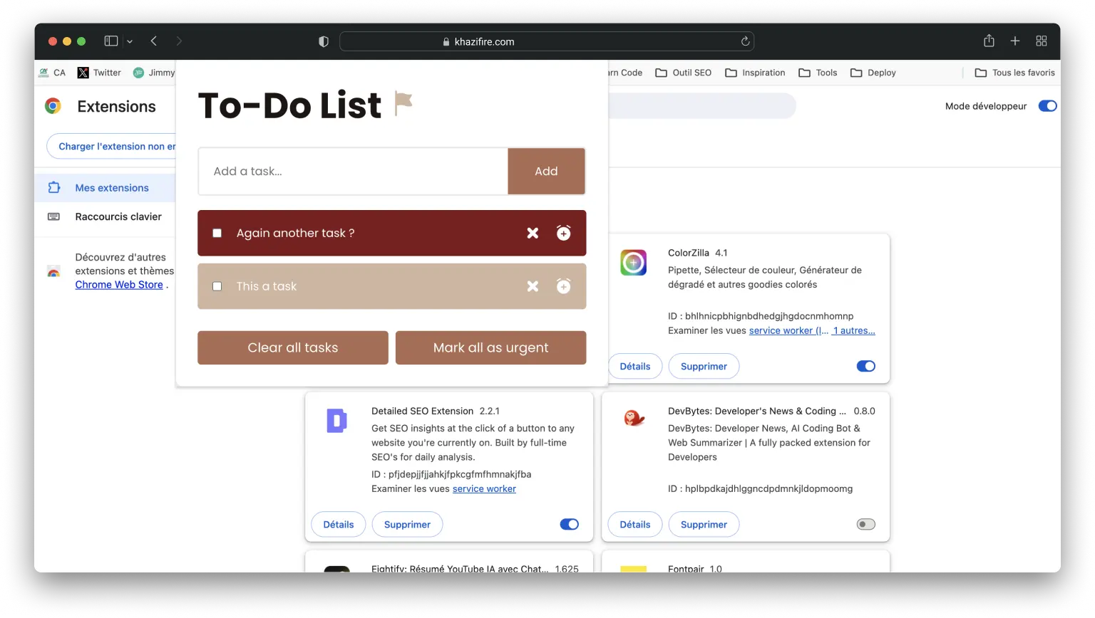The image size is (1095, 618).
Task: Open the Jimmy bookmark
Action: tap(154, 73)
